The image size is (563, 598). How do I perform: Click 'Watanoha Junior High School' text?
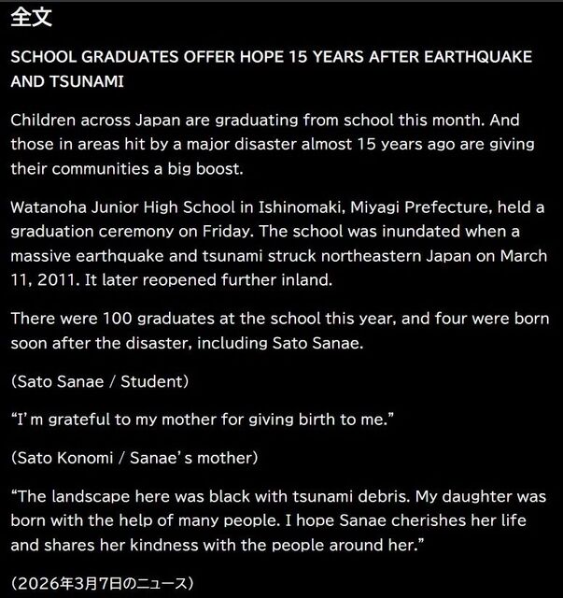[x=122, y=207]
